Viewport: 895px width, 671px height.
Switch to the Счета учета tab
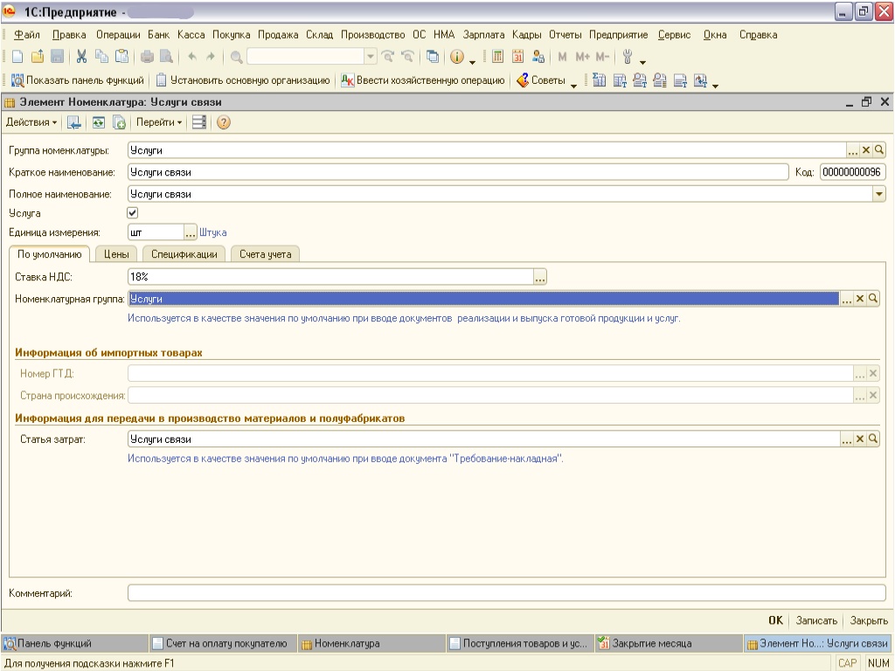point(265,254)
